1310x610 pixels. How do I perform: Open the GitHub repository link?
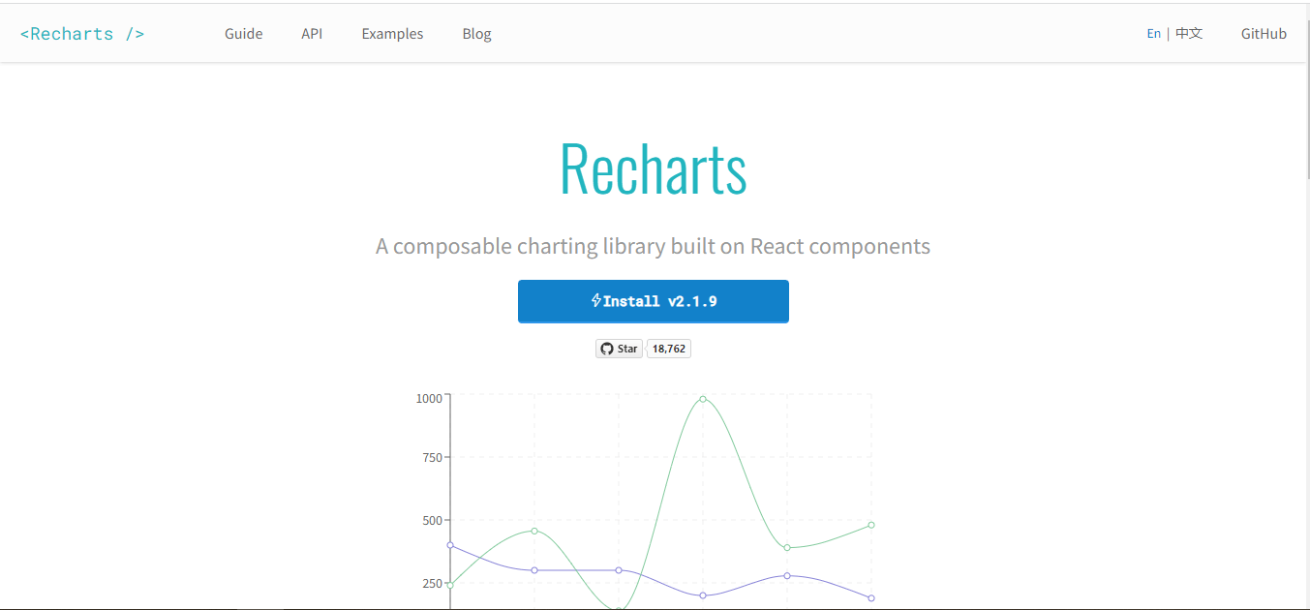pos(1264,33)
